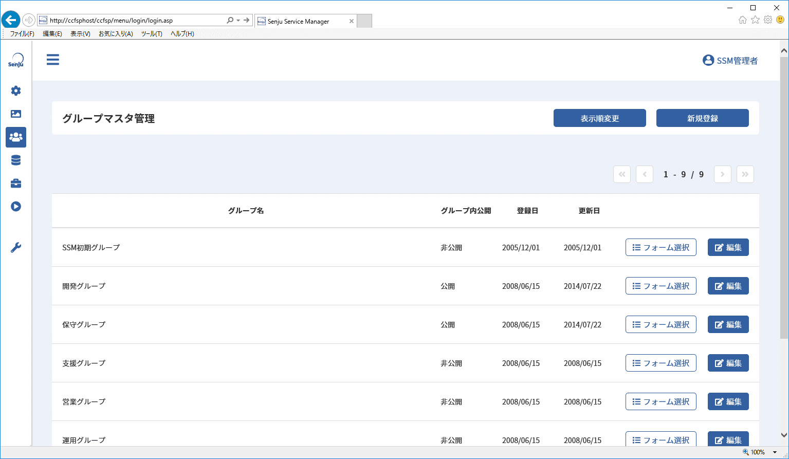789x459 pixels.
Task: Open the briefcase icon in sidebar
Action: [16, 183]
